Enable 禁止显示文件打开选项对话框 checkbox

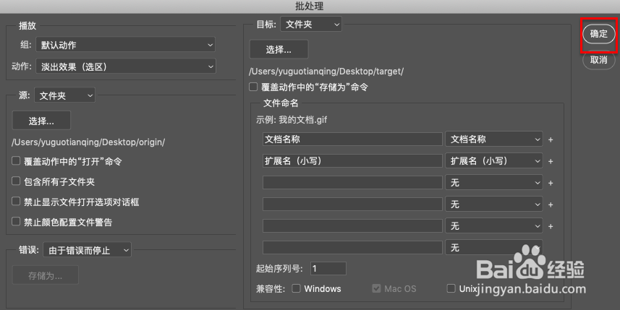pyautogui.click(x=16, y=201)
